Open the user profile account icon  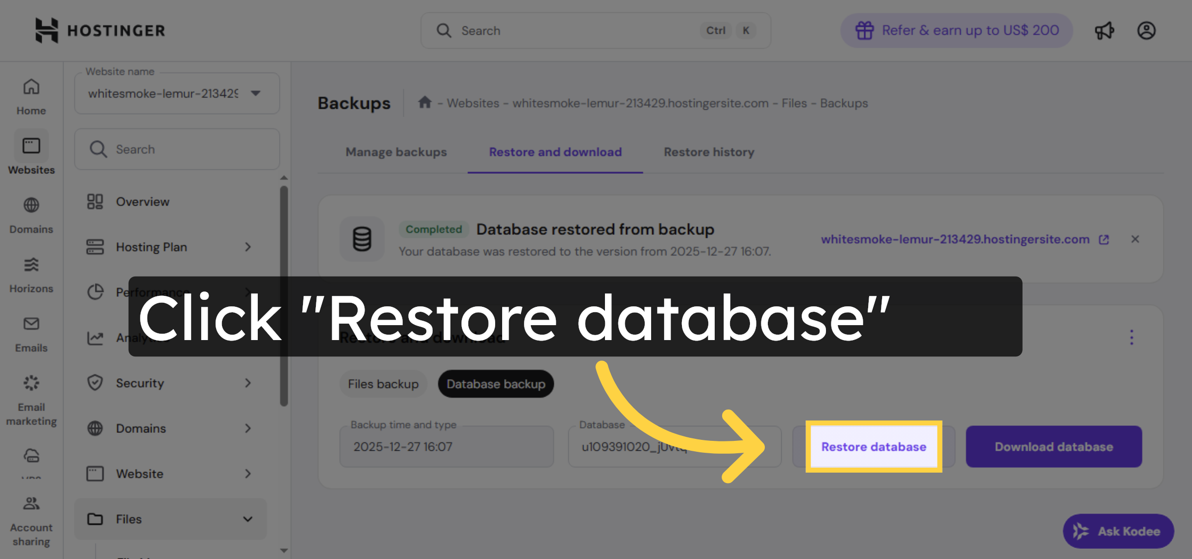1146,30
